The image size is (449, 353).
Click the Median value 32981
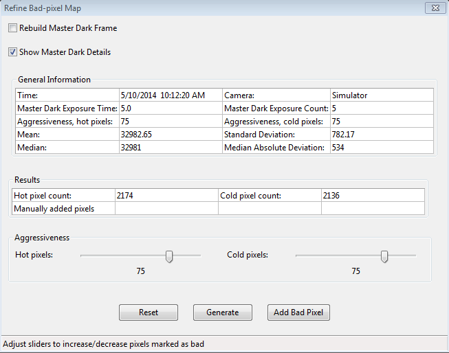[x=131, y=148]
